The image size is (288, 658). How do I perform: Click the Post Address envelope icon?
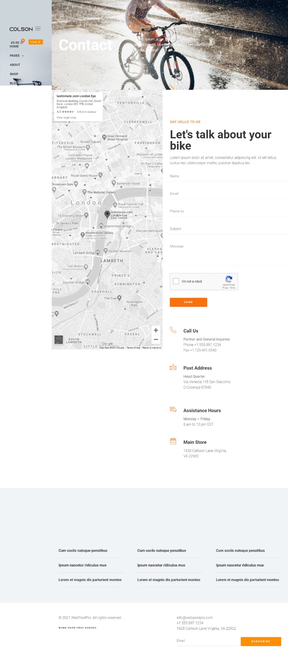pyautogui.click(x=173, y=367)
